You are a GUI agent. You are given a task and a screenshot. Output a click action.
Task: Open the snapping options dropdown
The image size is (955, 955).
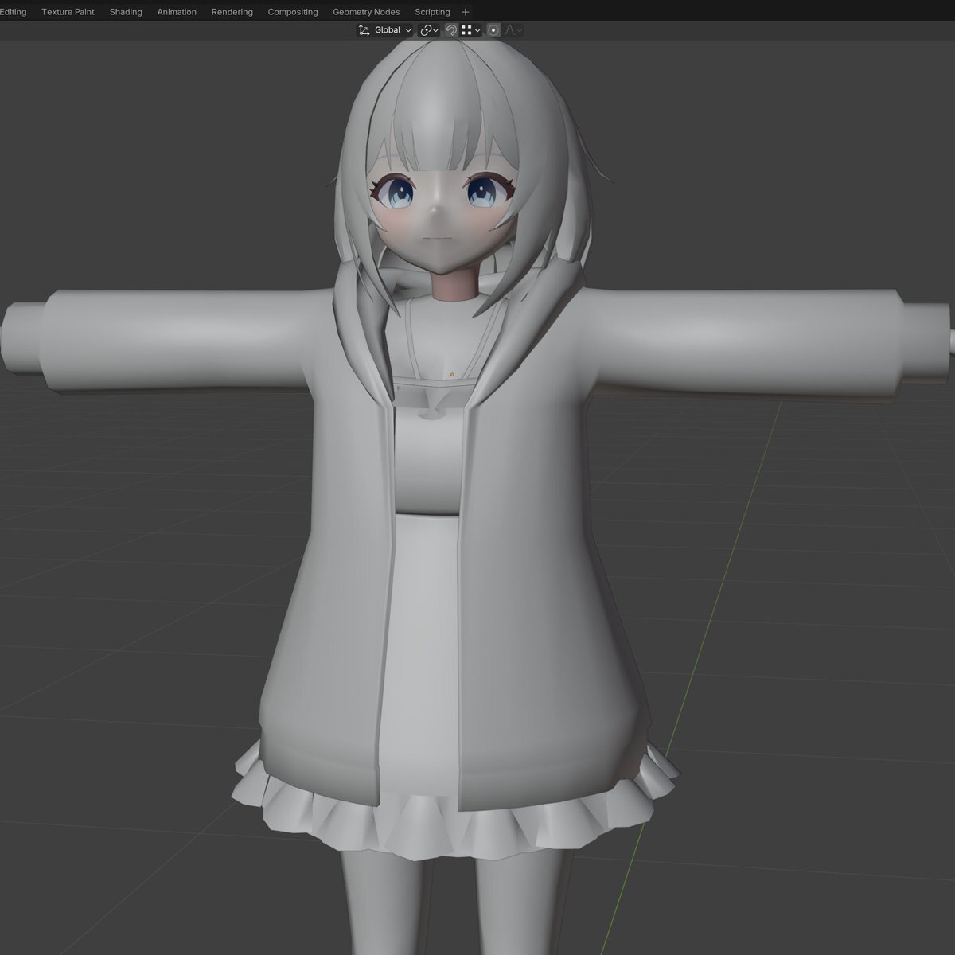pos(471,30)
